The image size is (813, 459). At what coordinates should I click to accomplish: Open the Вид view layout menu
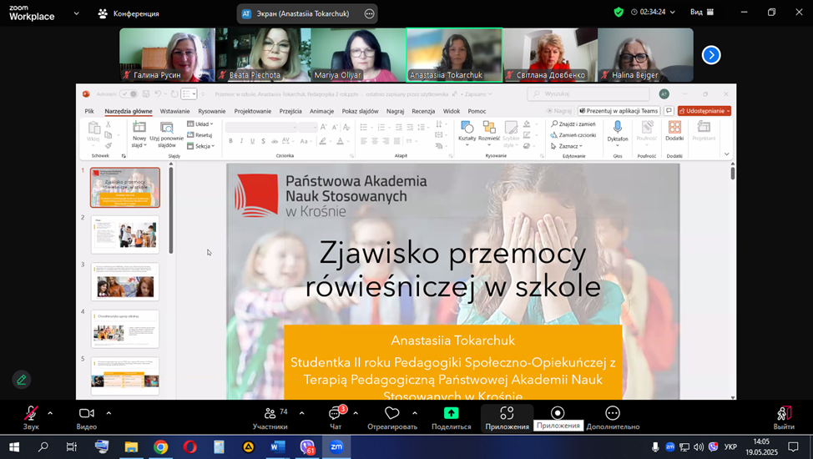(702, 13)
